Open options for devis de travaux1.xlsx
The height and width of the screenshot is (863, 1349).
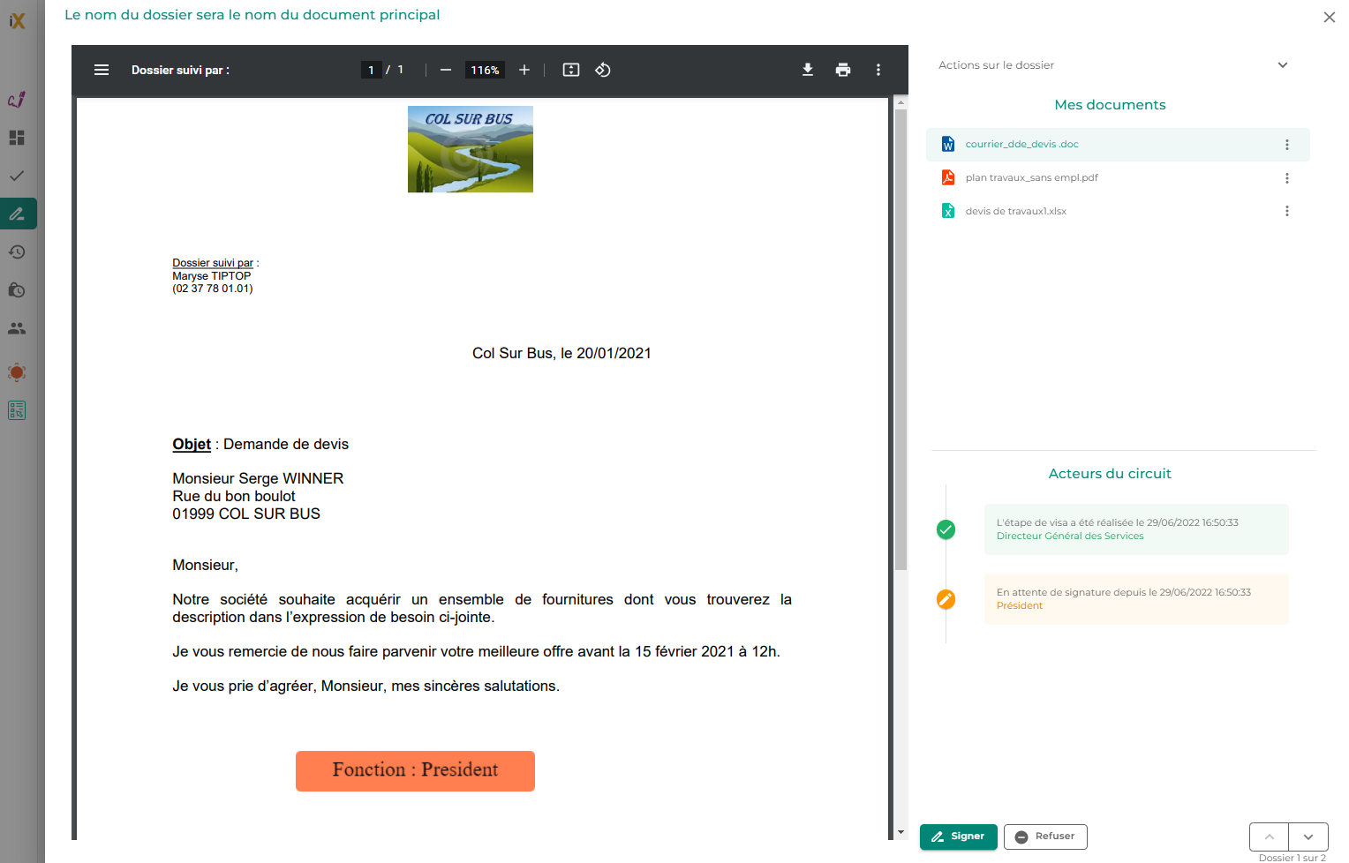tap(1287, 211)
